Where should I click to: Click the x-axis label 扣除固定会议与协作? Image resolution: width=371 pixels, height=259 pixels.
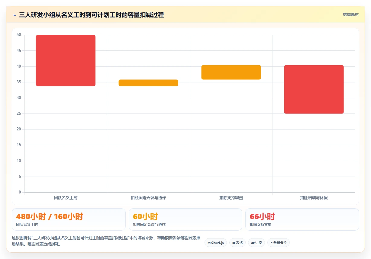pyautogui.click(x=148, y=198)
